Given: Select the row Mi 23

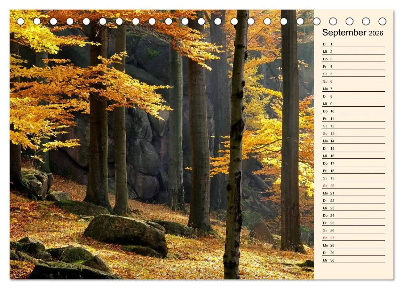Looking at the screenshot, I should [353, 208].
